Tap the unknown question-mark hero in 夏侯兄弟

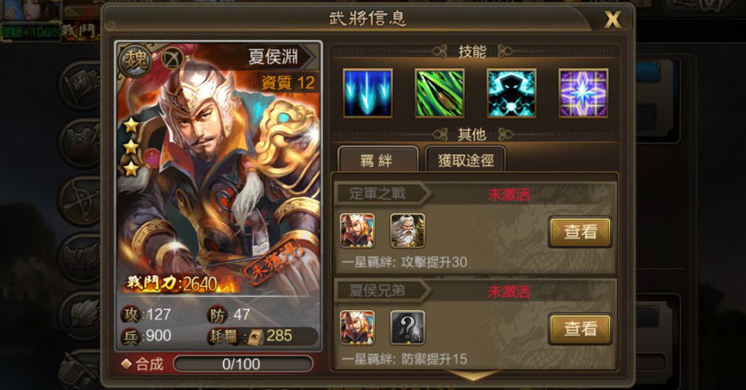[x=408, y=328]
